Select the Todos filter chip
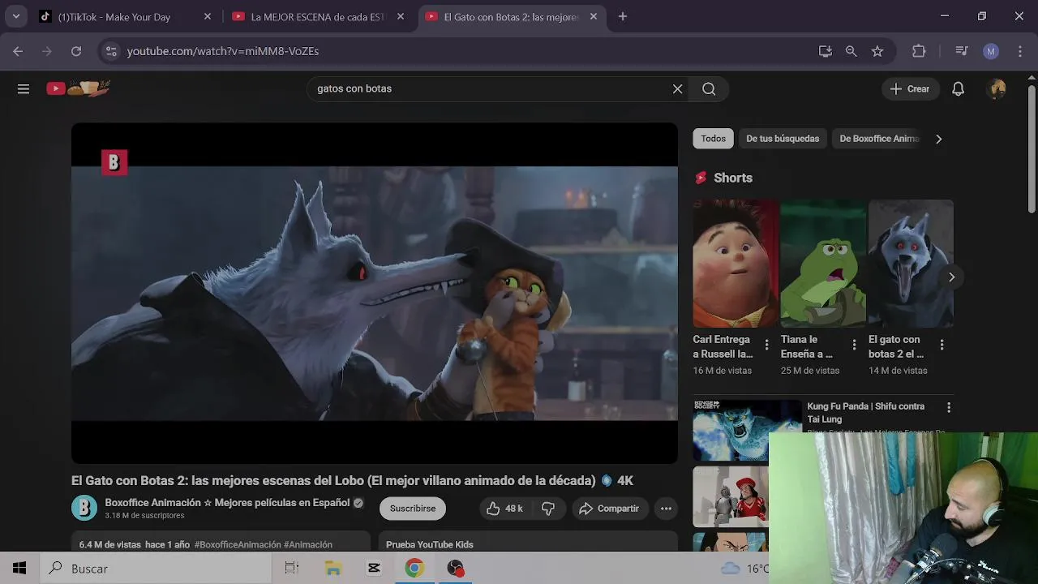This screenshot has width=1038, height=584. pyautogui.click(x=713, y=139)
